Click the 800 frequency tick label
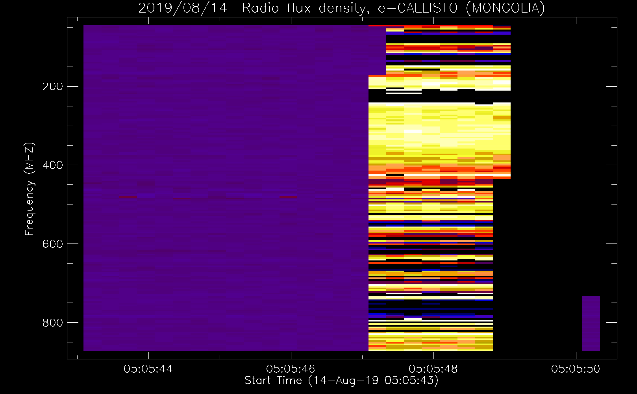Viewport: 637px width, 394px height. click(x=53, y=323)
